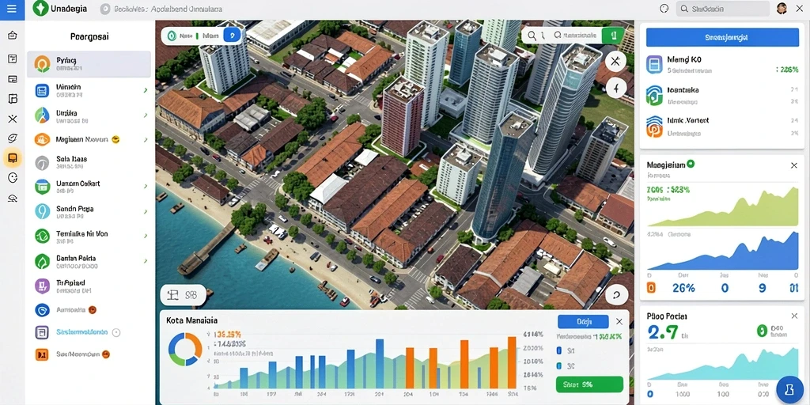Click the green Unadegia logo icon
The height and width of the screenshot is (405, 810).
[x=40, y=8]
